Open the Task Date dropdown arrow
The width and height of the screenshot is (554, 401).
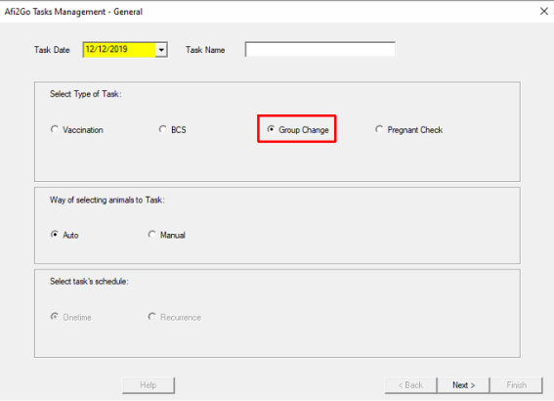(x=161, y=50)
